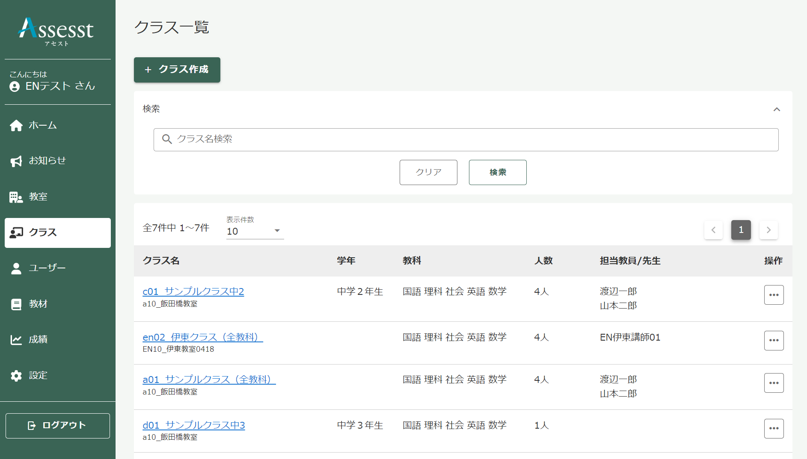Image resolution: width=807 pixels, height=459 pixels.
Task: Click the megaphone お知らせ icon
Action: coord(16,161)
